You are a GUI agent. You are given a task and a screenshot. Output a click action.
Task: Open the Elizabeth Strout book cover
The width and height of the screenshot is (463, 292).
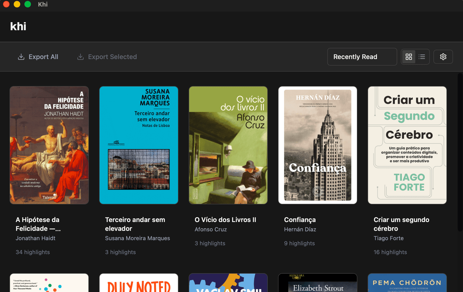[x=318, y=283]
